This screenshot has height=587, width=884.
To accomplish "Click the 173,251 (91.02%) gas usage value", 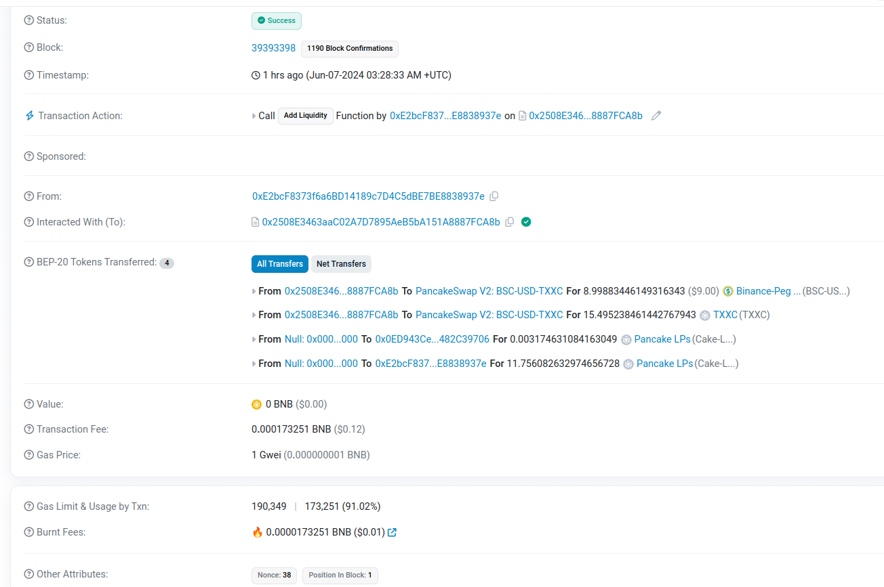I will (343, 506).
